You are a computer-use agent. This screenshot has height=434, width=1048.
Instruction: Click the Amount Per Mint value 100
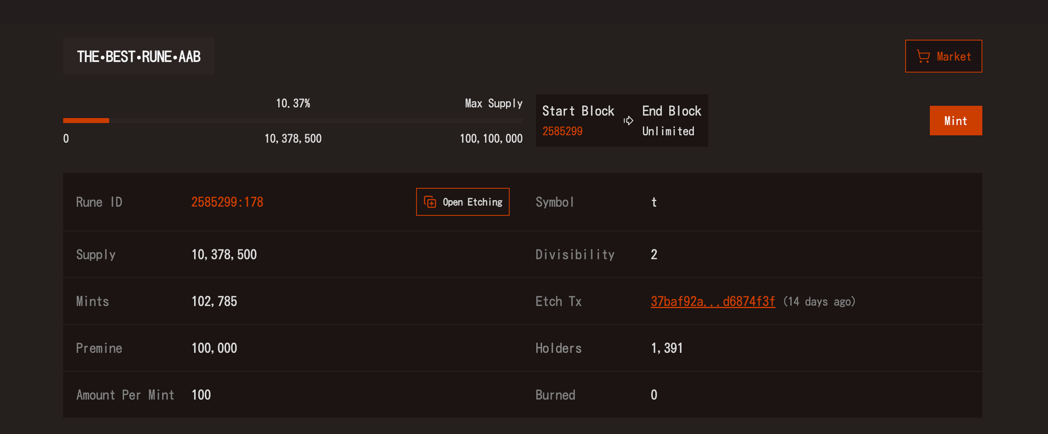[201, 395]
